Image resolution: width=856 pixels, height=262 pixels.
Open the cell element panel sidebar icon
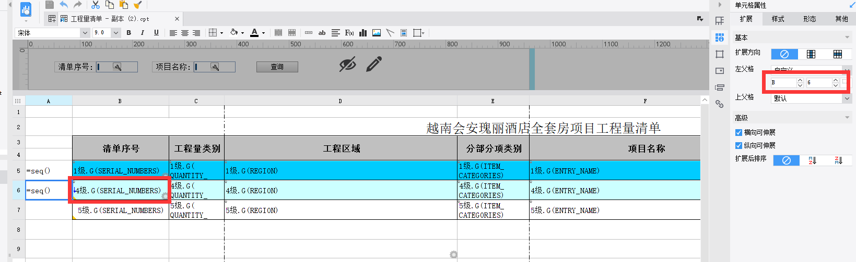coord(720,21)
